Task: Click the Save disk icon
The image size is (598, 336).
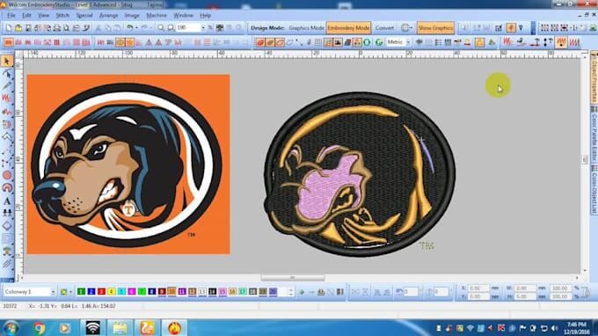Action: (28, 28)
